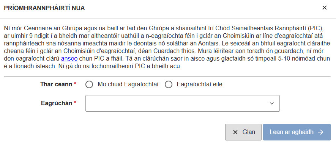Click the Glan button
336x145 pixels.
(243, 132)
